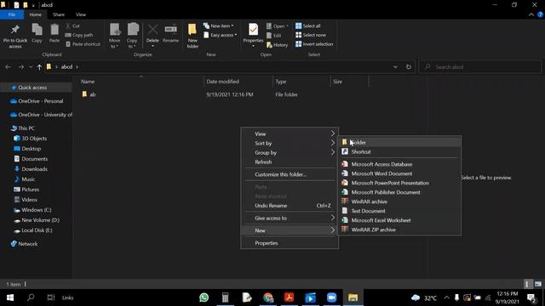Open the Copy to dropdown

[x=132, y=36]
